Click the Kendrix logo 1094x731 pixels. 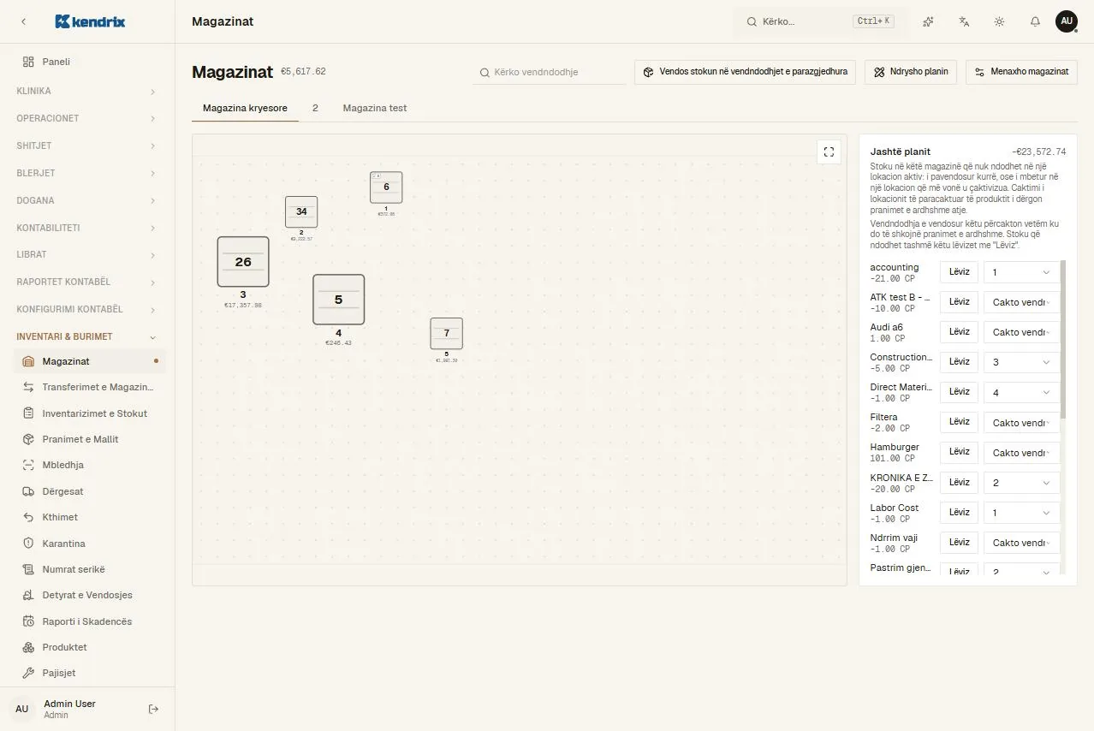[90, 21]
